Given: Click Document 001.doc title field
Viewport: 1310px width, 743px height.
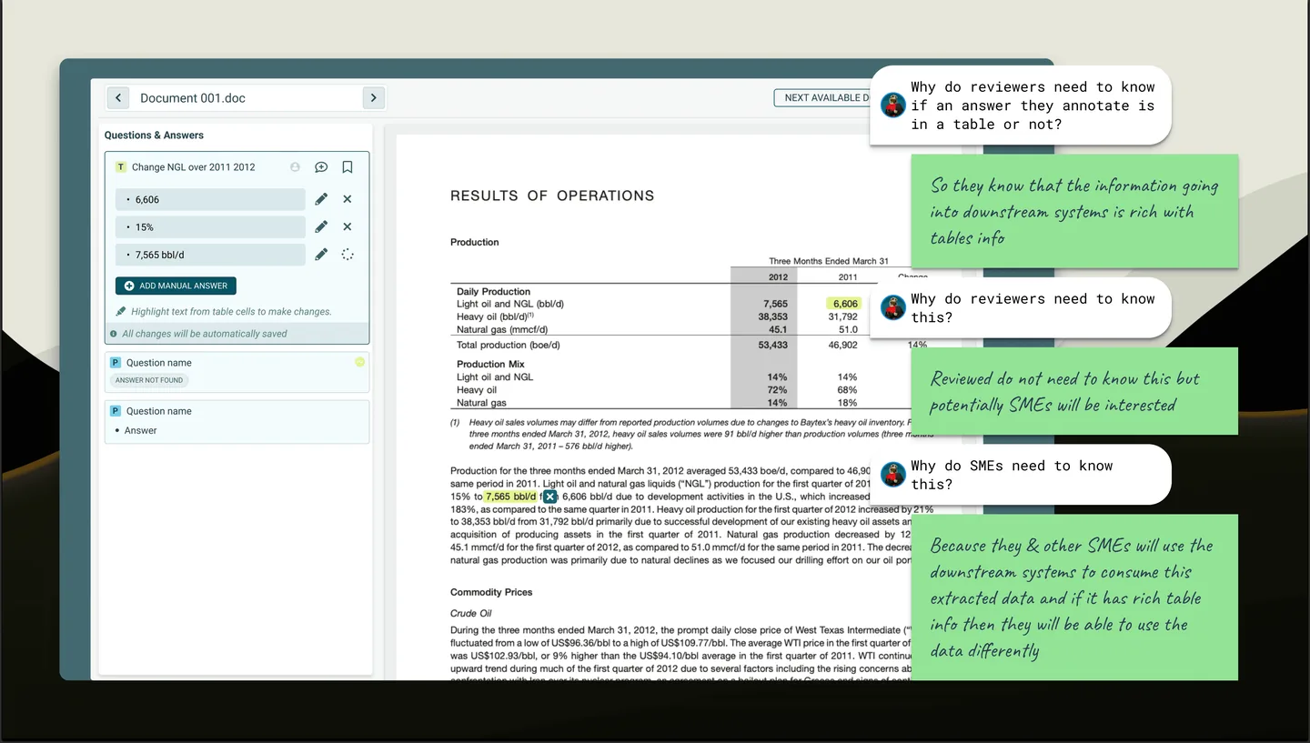Looking at the screenshot, I should [246, 98].
